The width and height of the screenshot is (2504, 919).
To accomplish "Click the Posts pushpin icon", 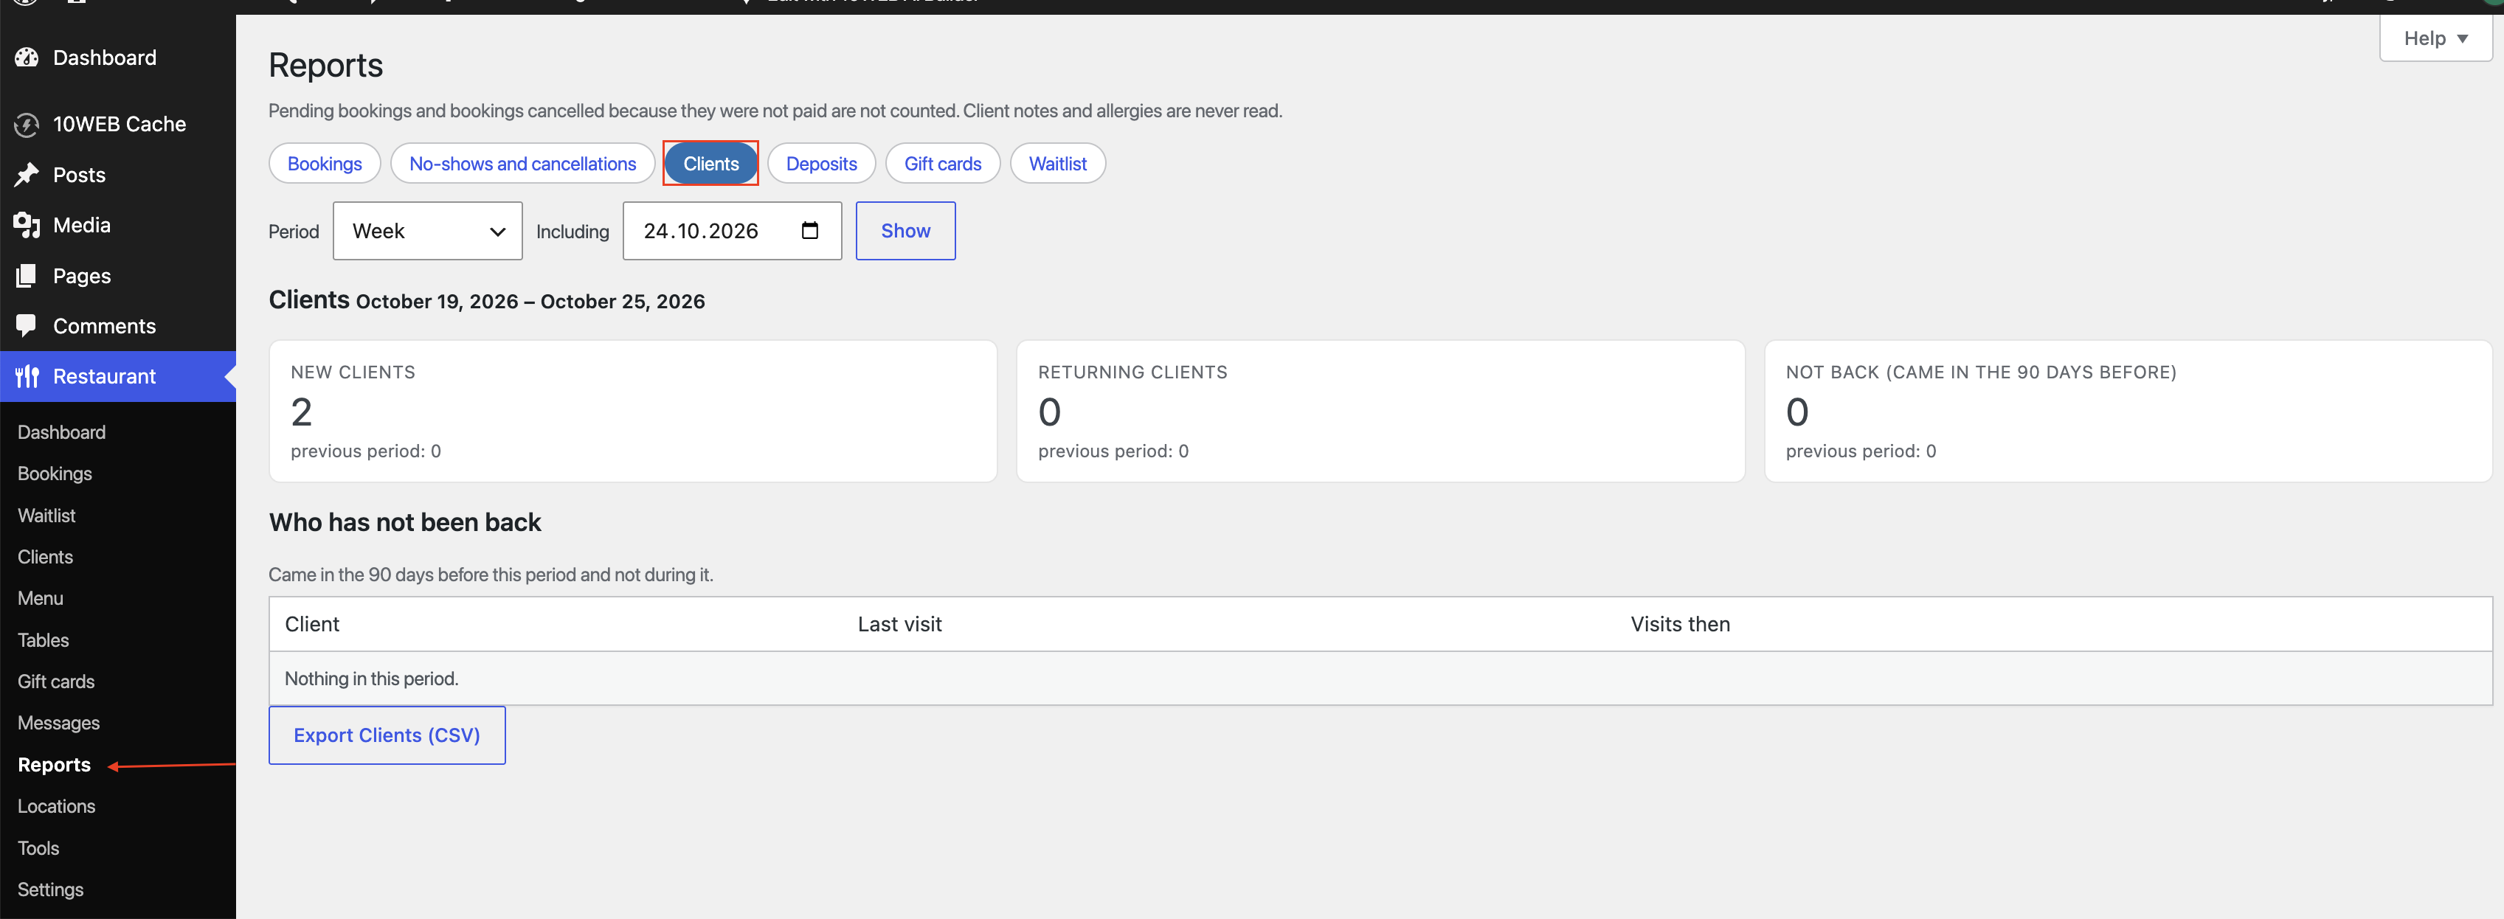I will tap(27, 175).
